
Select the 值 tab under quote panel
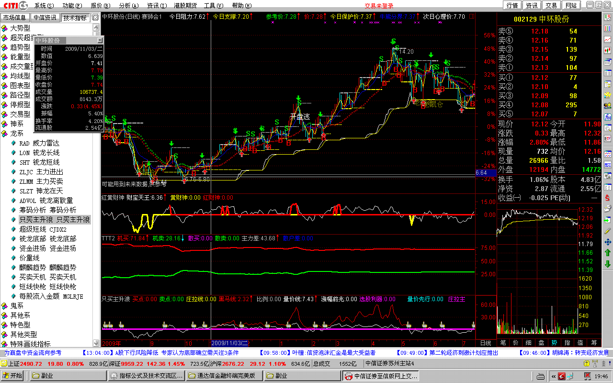pos(580,343)
